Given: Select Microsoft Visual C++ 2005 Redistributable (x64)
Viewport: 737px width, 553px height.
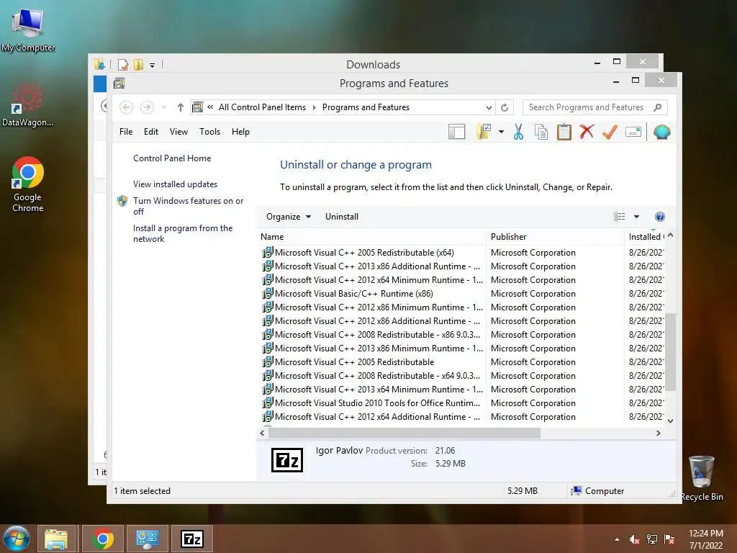Looking at the screenshot, I should point(364,253).
